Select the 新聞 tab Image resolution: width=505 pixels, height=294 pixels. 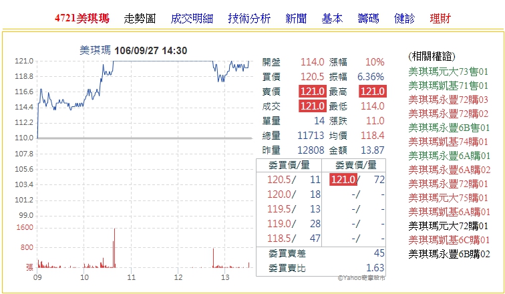click(296, 18)
